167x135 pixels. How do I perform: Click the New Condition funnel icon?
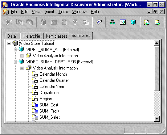(x=75, y=22)
